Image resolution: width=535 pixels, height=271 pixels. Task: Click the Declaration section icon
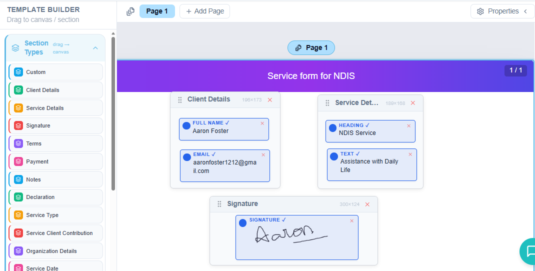(x=18, y=197)
